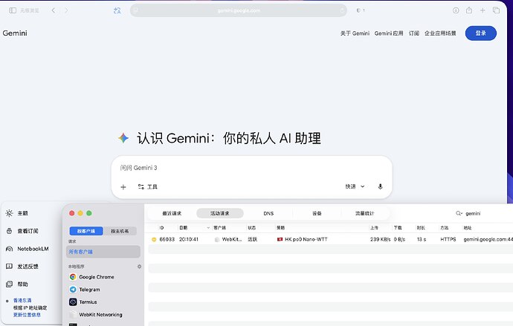Switch to the 设备 tab
The image size is (513, 326).
coord(317,213)
